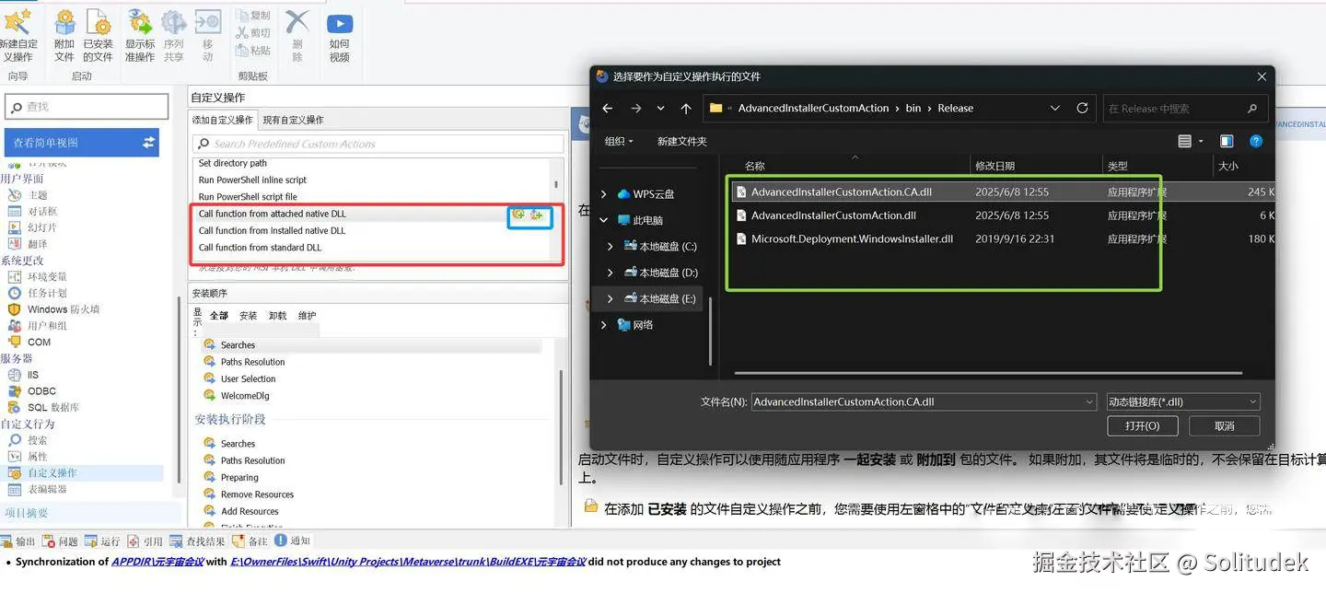Expand the address bar history dropdown
Image resolution: width=1326 pixels, height=593 pixels.
tap(1054, 108)
